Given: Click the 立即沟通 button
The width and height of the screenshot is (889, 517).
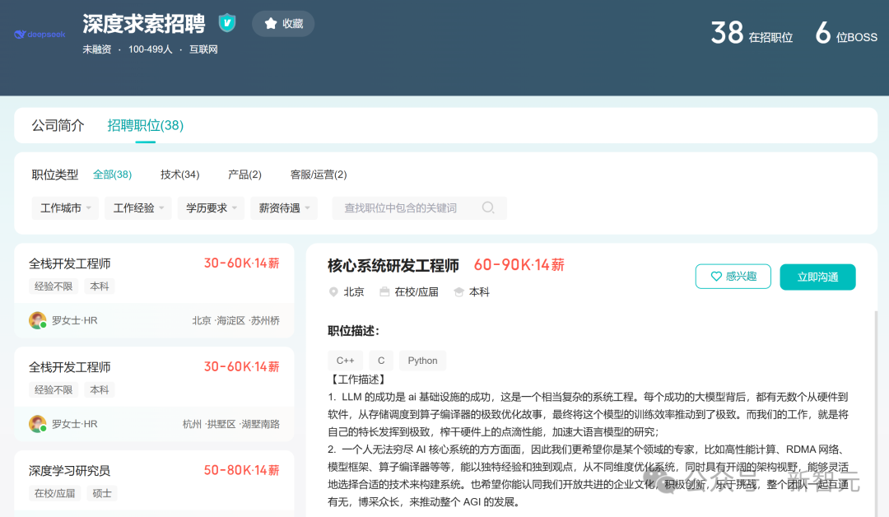Looking at the screenshot, I should (x=817, y=277).
